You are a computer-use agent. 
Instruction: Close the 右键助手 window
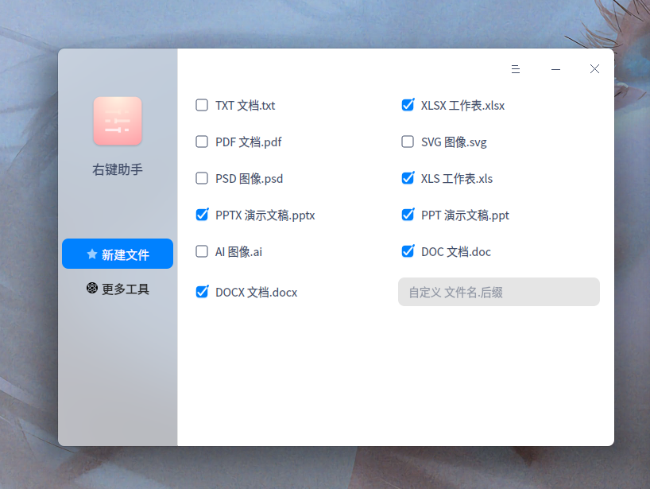pos(594,69)
